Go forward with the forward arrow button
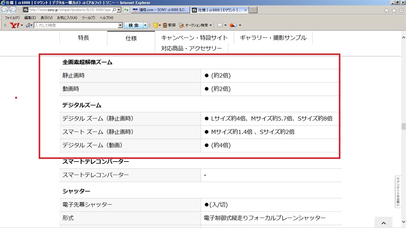Image resolution: width=406 pixels, height=228 pixels. [13, 10]
